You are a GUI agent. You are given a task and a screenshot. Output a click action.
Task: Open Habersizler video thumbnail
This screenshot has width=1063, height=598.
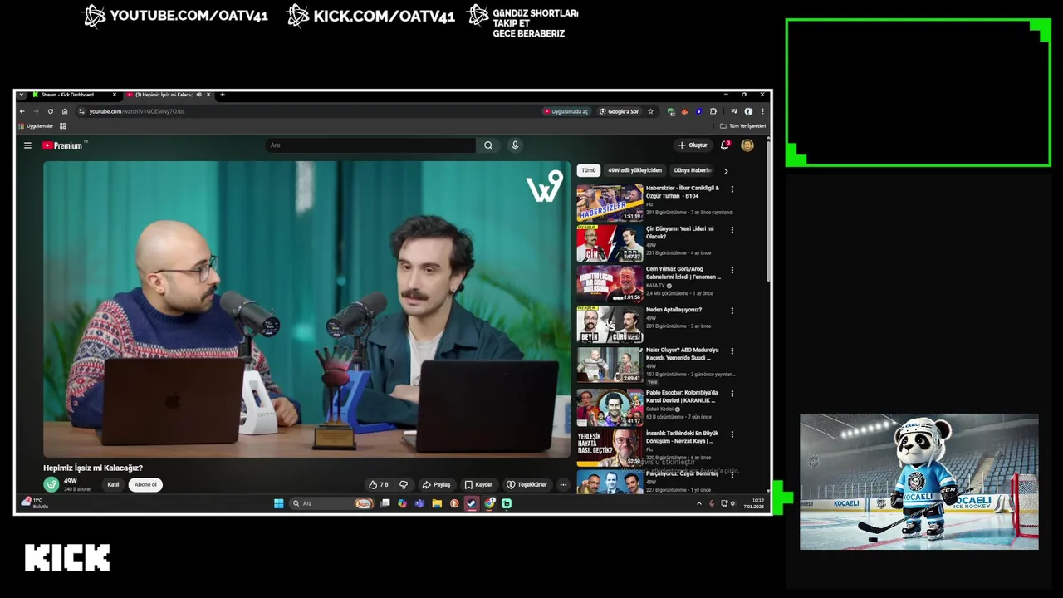point(610,202)
